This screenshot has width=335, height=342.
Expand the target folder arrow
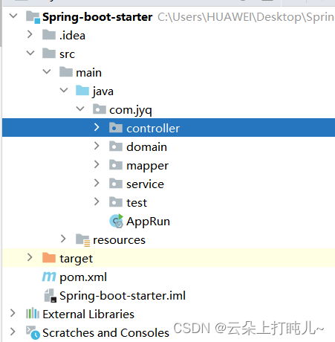[x=30, y=257]
